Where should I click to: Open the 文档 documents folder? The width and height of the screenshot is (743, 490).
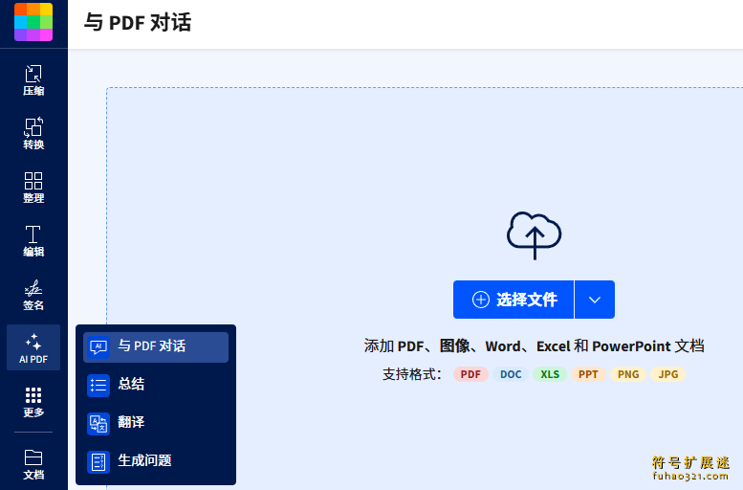point(33,463)
